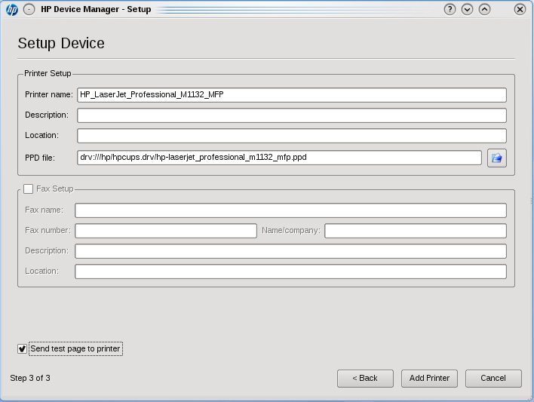Click 'Send test page to printer' label
Viewport: 534px width, 402px height.
(x=75, y=349)
